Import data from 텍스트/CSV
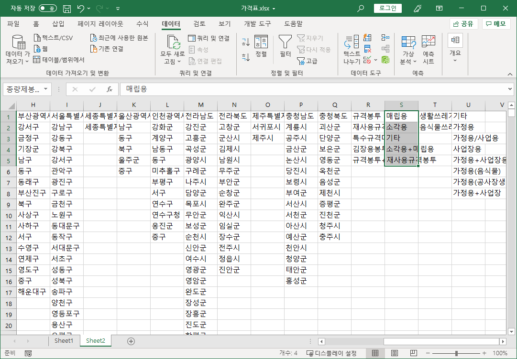517x359 pixels. [54, 38]
